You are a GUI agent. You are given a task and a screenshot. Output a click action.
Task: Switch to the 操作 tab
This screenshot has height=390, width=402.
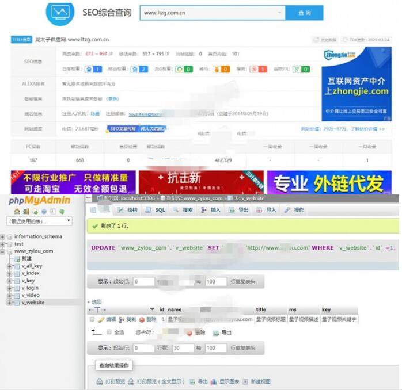point(294,210)
